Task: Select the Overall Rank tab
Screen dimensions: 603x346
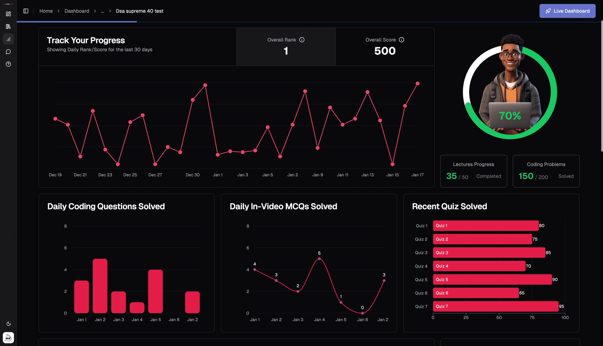Action: tap(286, 47)
